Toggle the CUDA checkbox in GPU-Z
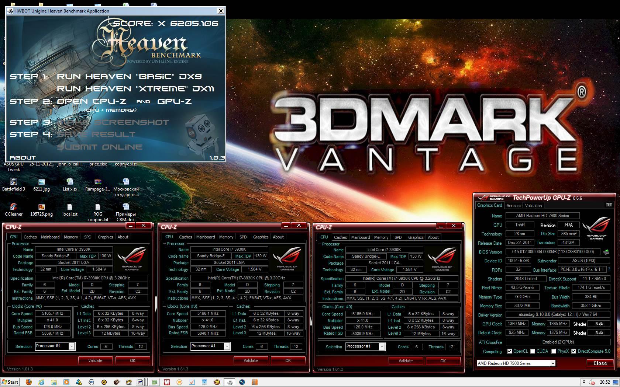This screenshot has width=620, height=387. (x=533, y=351)
